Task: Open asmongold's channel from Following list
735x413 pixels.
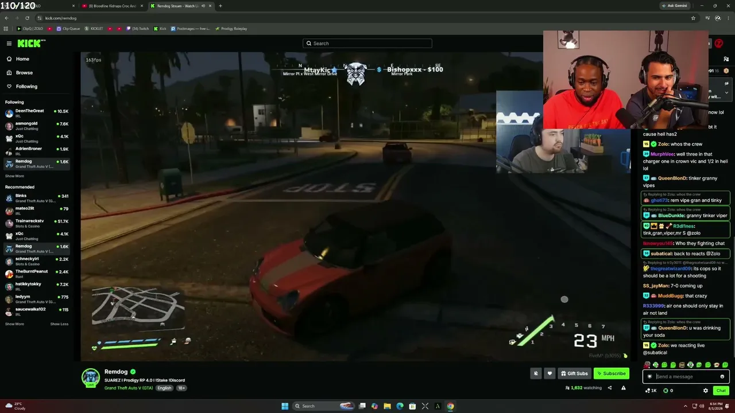Action: (x=37, y=126)
